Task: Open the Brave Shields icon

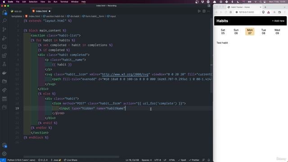Action: pyautogui.click(x=263, y=12)
